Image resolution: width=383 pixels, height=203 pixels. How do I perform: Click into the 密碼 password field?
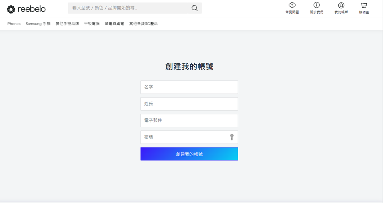point(184,137)
